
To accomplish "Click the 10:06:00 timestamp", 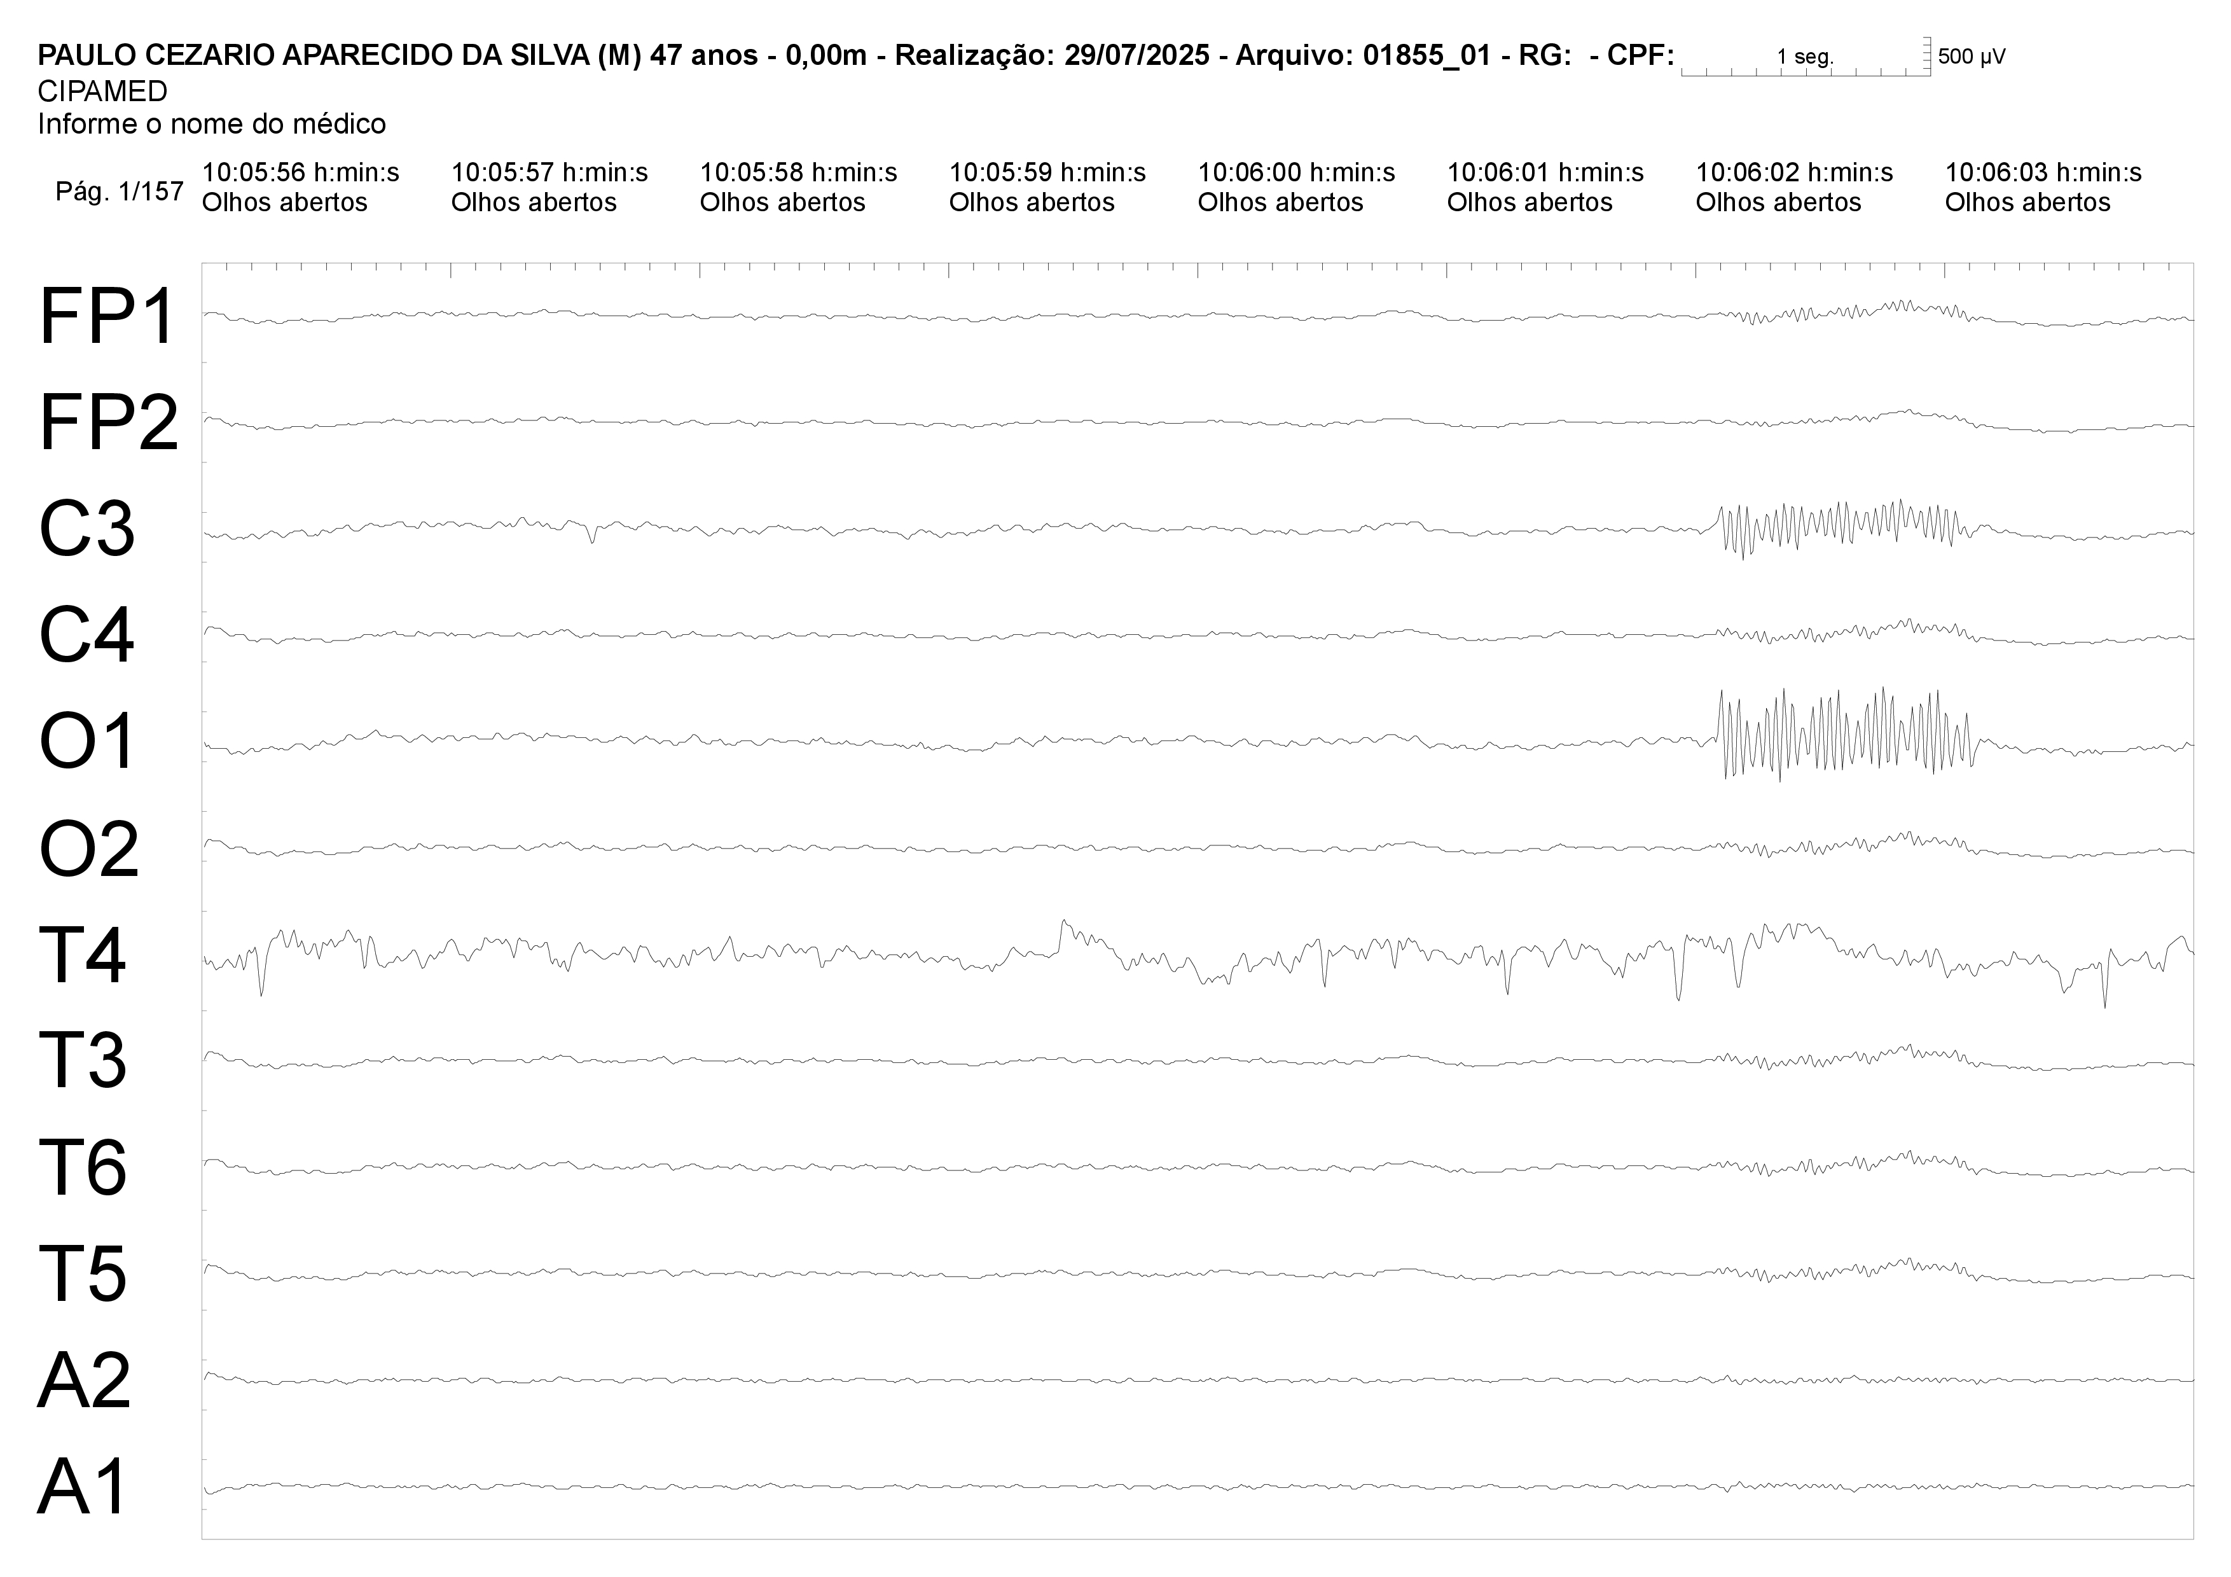I will pyautogui.click(x=1296, y=173).
